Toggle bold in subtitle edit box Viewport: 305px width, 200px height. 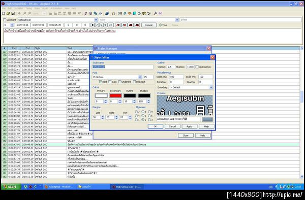click(x=93, y=25)
